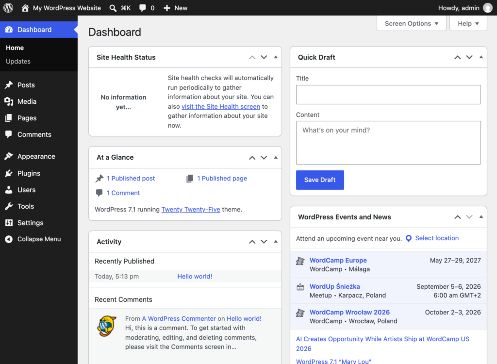Open the Media menu
The width and height of the screenshot is (497, 364).
click(x=39, y=101)
